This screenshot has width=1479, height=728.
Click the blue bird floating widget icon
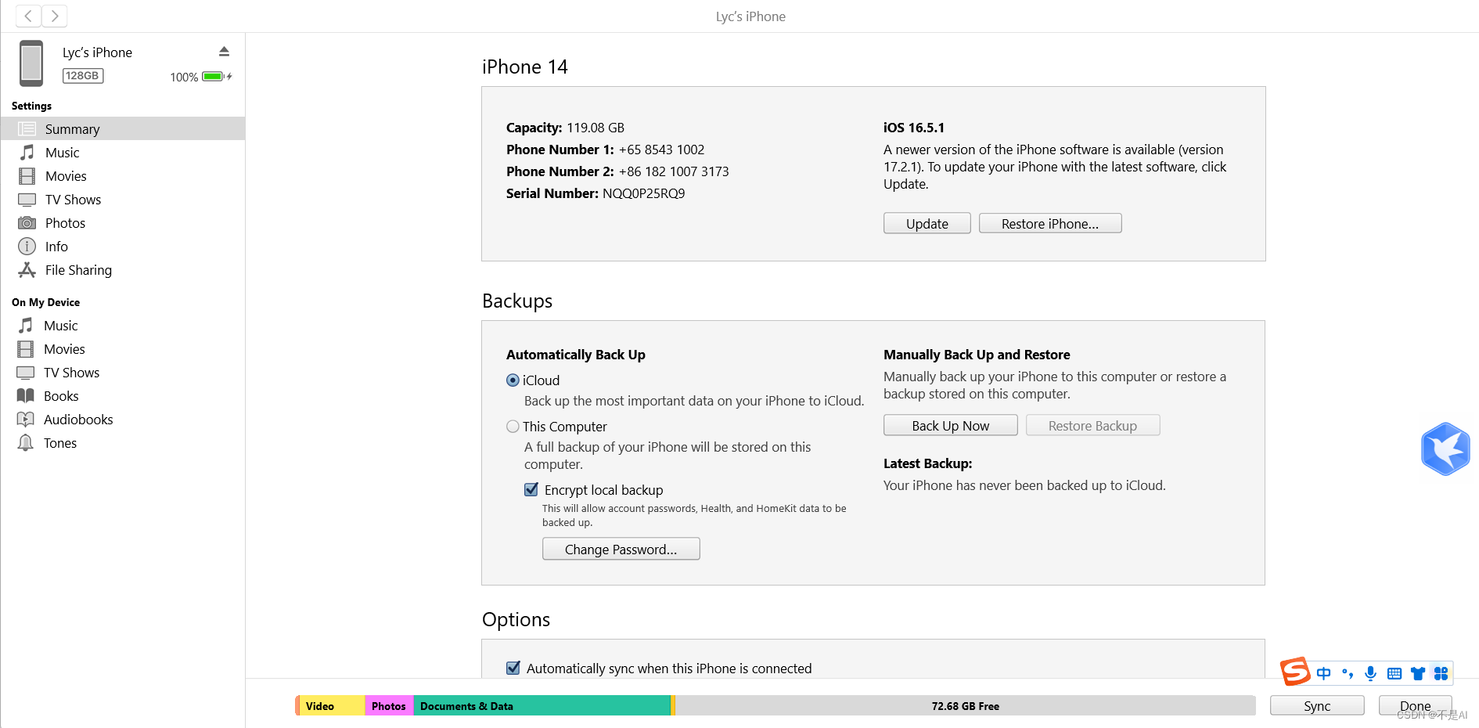coord(1445,449)
